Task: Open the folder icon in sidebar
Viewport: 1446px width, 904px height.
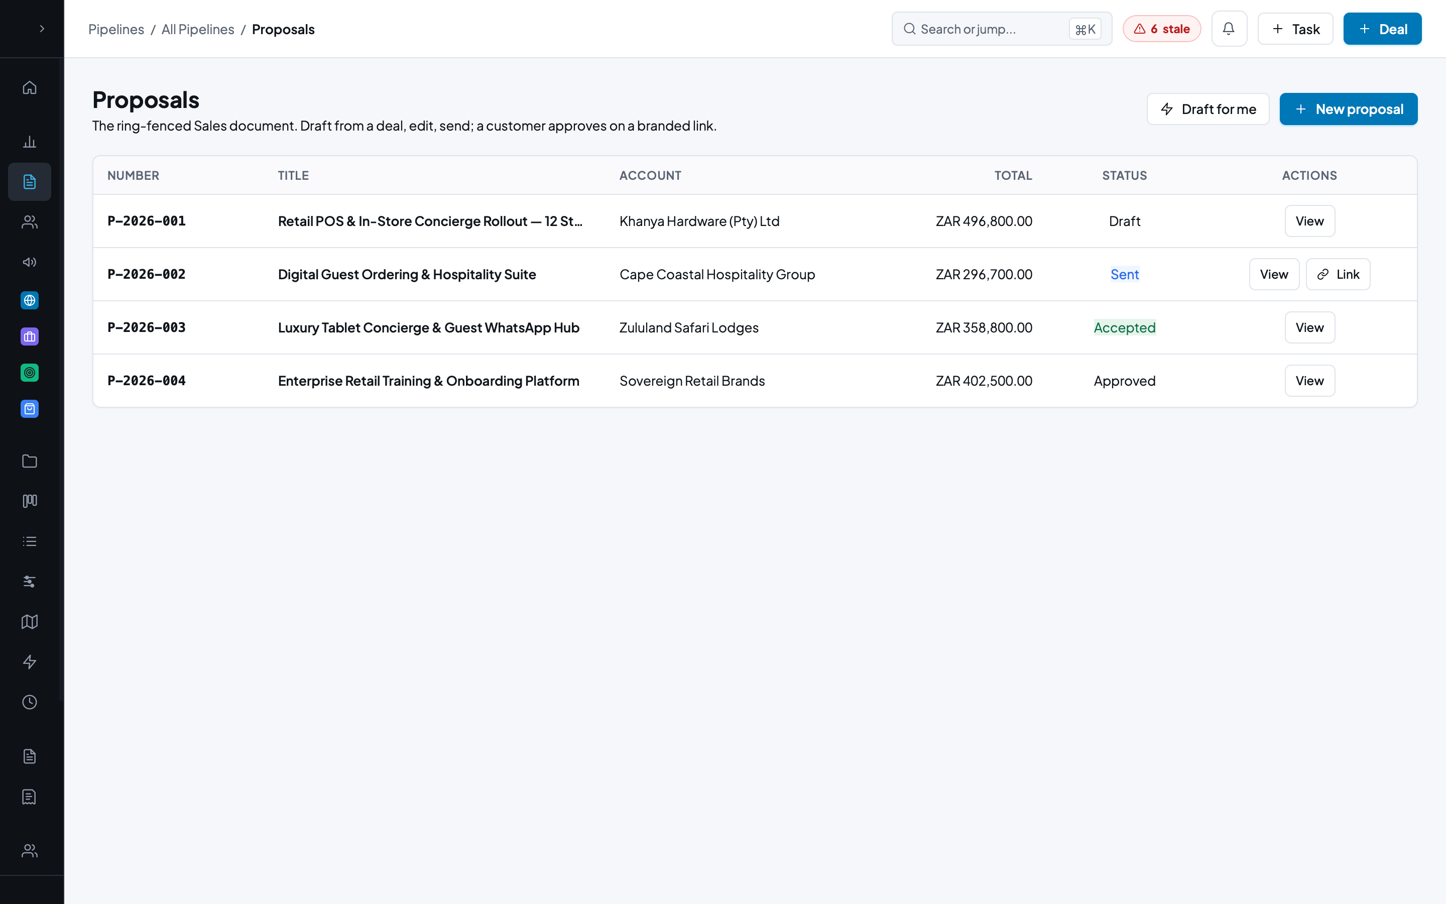Action: [29, 461]
